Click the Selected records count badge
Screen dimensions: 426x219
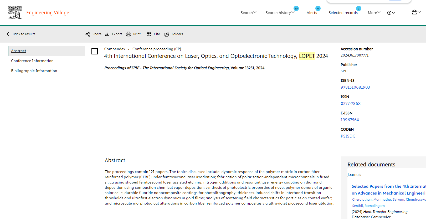point(359,8)
